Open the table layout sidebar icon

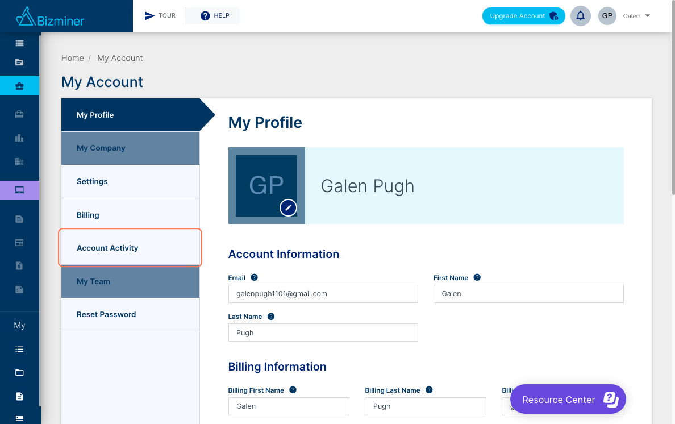[19, 243]
